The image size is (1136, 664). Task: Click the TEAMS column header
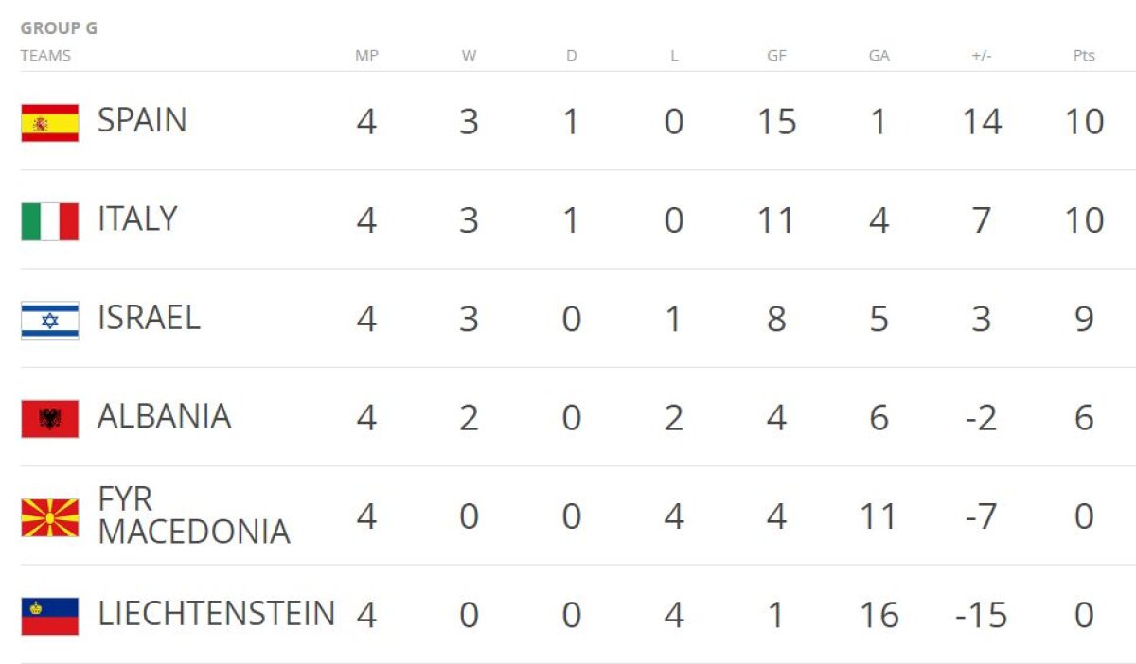point(45,56)
